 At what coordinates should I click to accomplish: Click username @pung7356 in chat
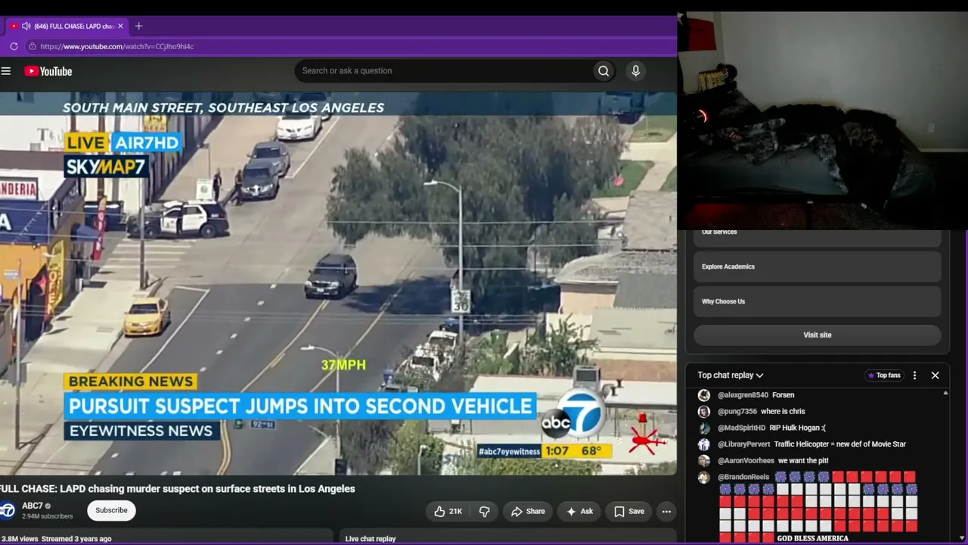tap(737, 412)
